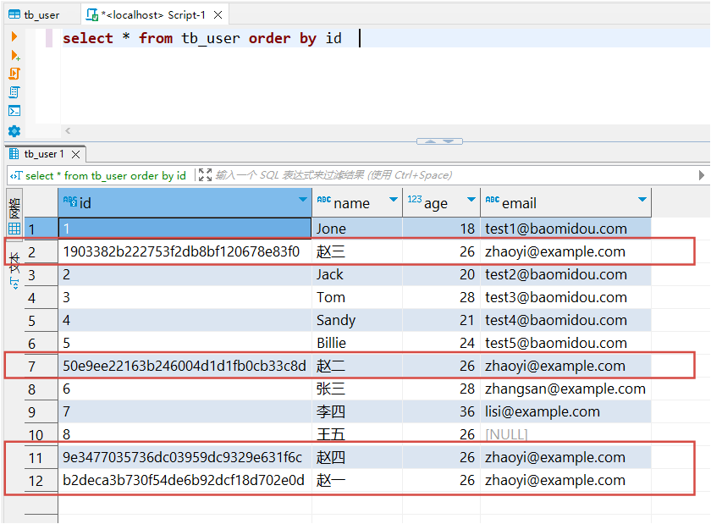Expand the filter panel with the maximize icon
Viewport: 711px width, 524px height.
[206, 175]
